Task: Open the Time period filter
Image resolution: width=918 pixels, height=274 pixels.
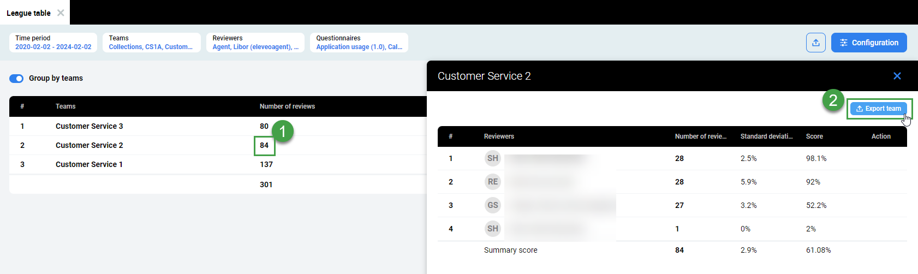Action: coord(53,43)
